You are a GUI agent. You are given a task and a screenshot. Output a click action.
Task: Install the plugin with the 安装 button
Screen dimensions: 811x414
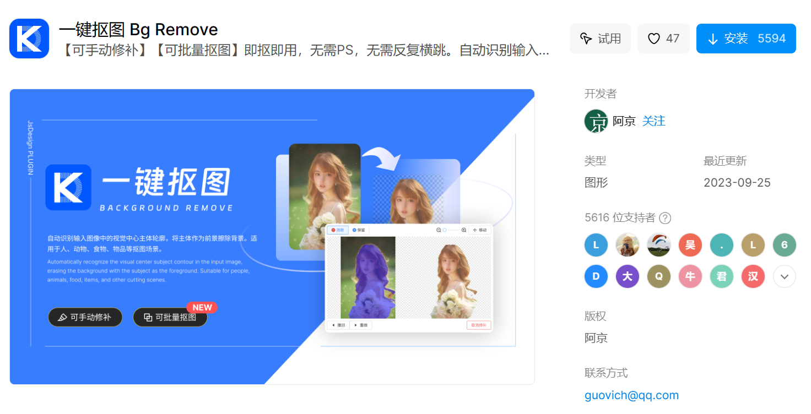(746, 39)
